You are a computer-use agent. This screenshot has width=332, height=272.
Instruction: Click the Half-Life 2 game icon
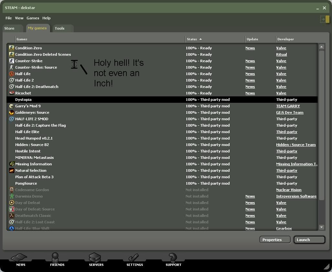click(x=11, y=80)
